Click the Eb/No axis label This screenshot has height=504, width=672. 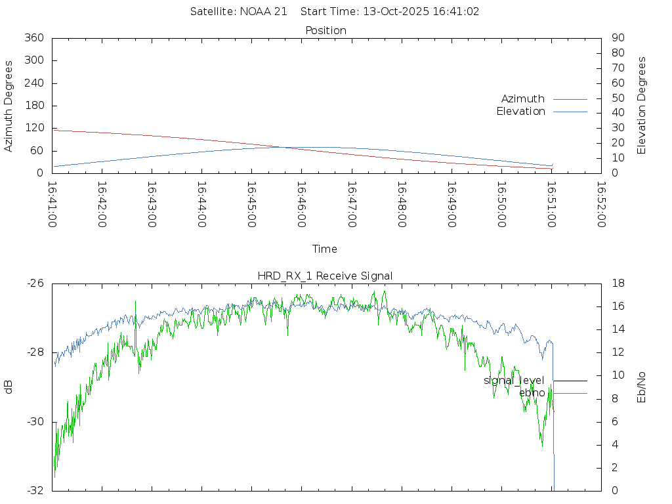[x=642, y=387]
